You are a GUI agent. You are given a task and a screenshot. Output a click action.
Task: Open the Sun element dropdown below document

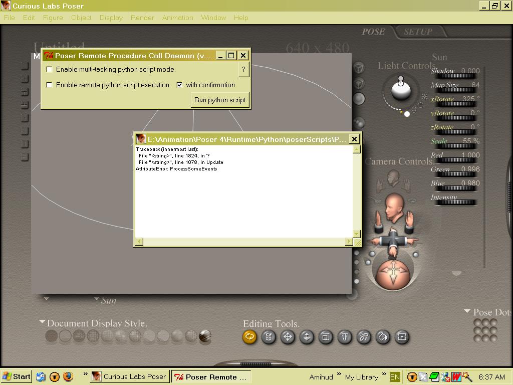pyautogui.click(x=96, y=299)
